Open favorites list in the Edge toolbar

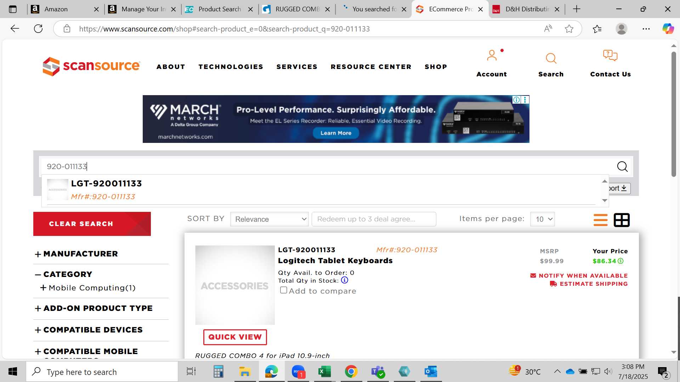click(597, 29)
